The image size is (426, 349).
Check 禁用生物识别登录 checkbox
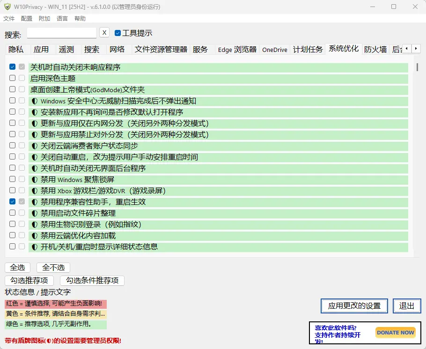coord(12,224)
